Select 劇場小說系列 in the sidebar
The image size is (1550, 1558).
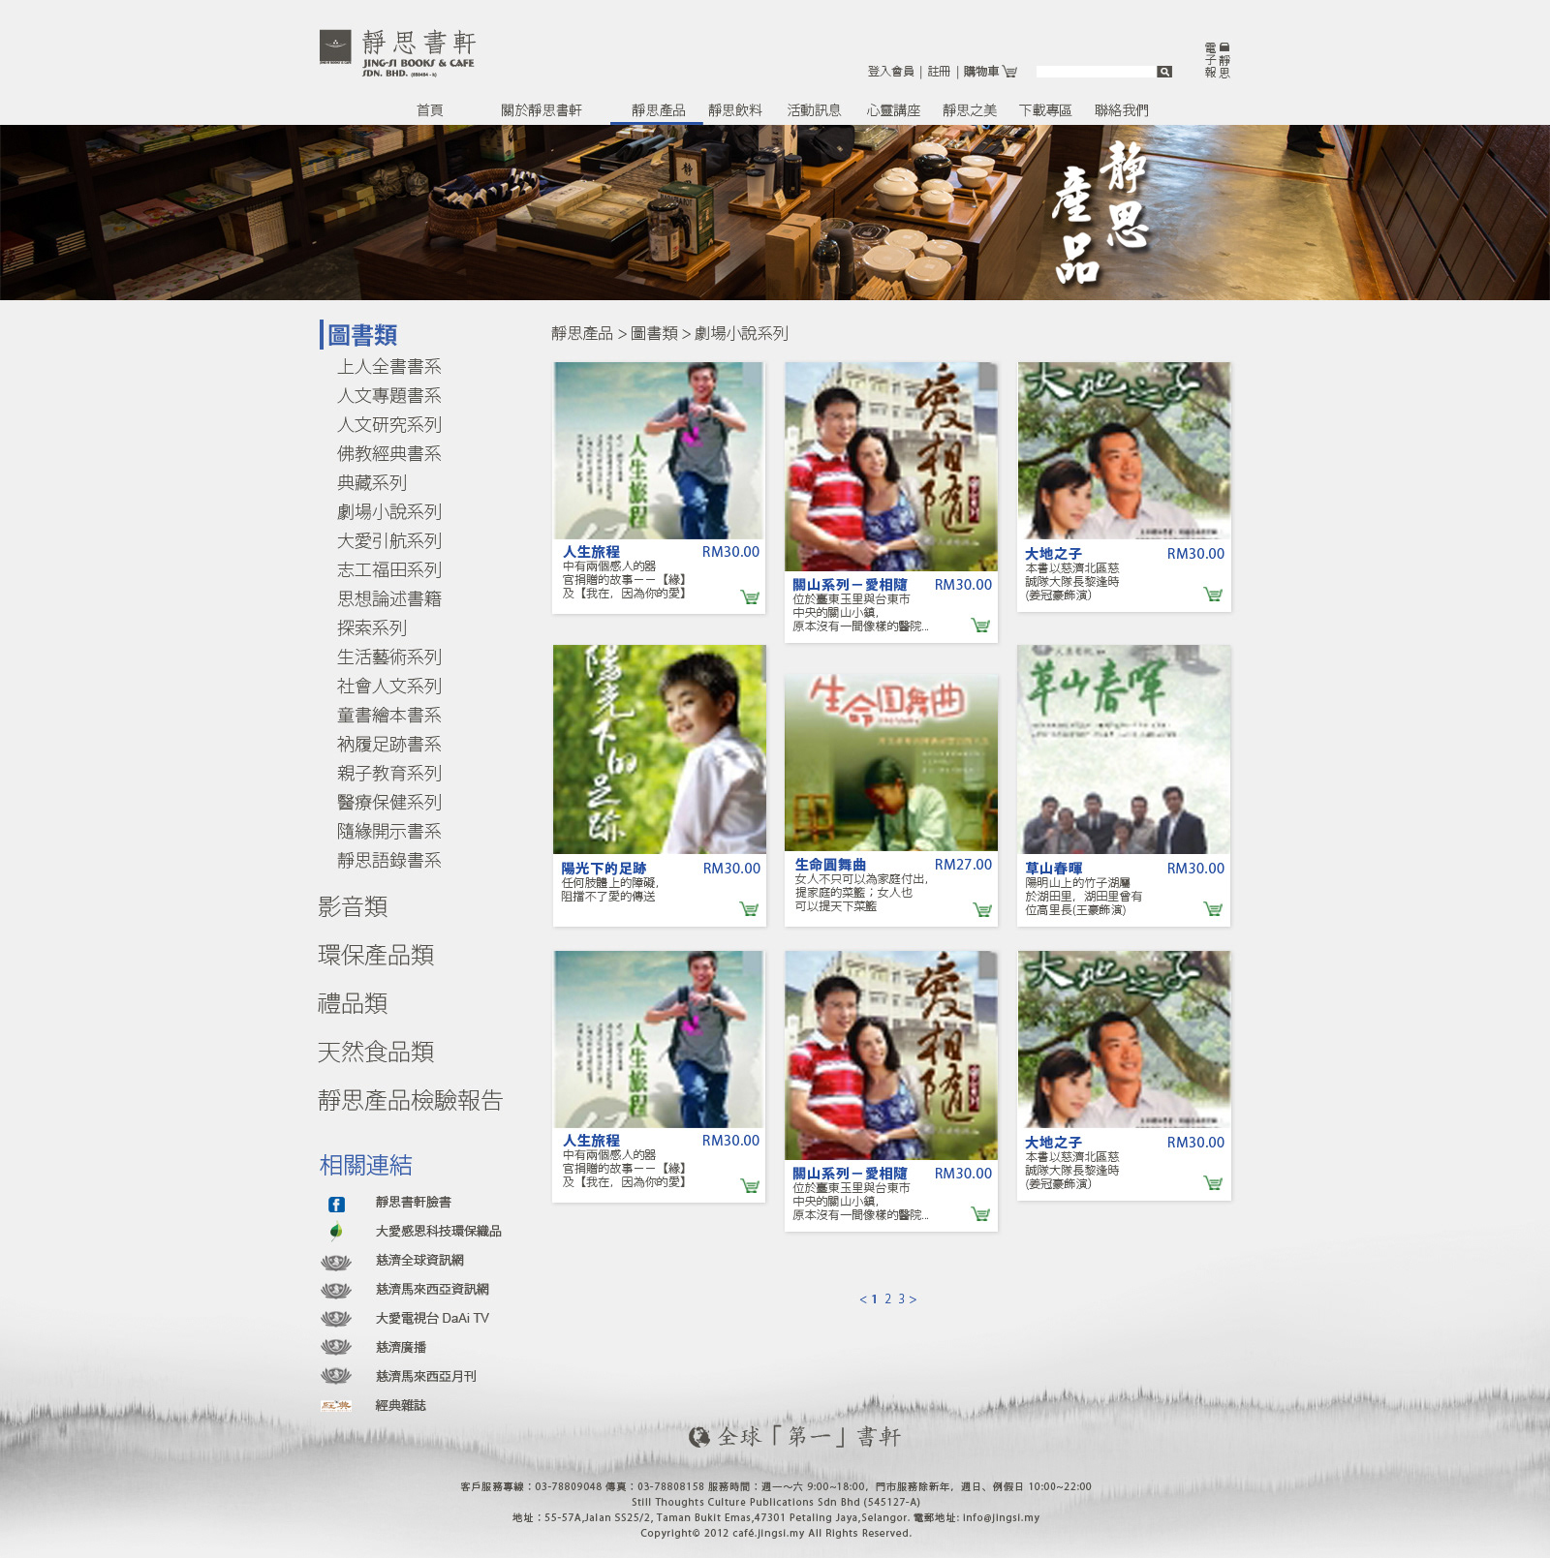(x=388, y=512)
